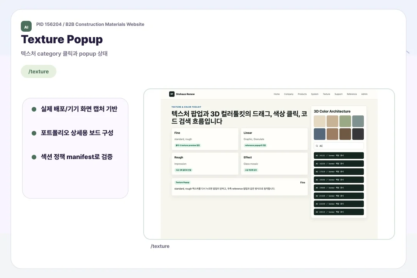417x278 pixels.
Task: Click the Texture Popup green badge
Action: (182, 183)
